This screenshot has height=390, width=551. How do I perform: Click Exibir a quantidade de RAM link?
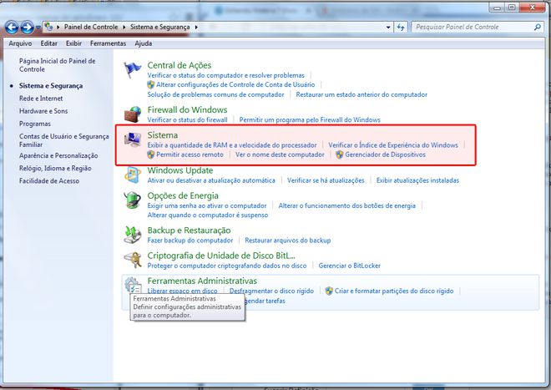coord(232,144)
